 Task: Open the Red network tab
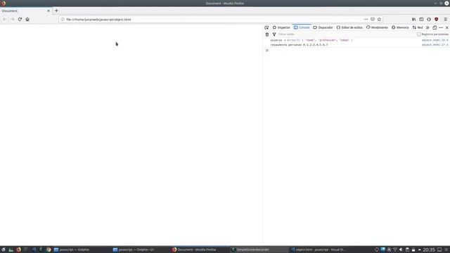418,27
